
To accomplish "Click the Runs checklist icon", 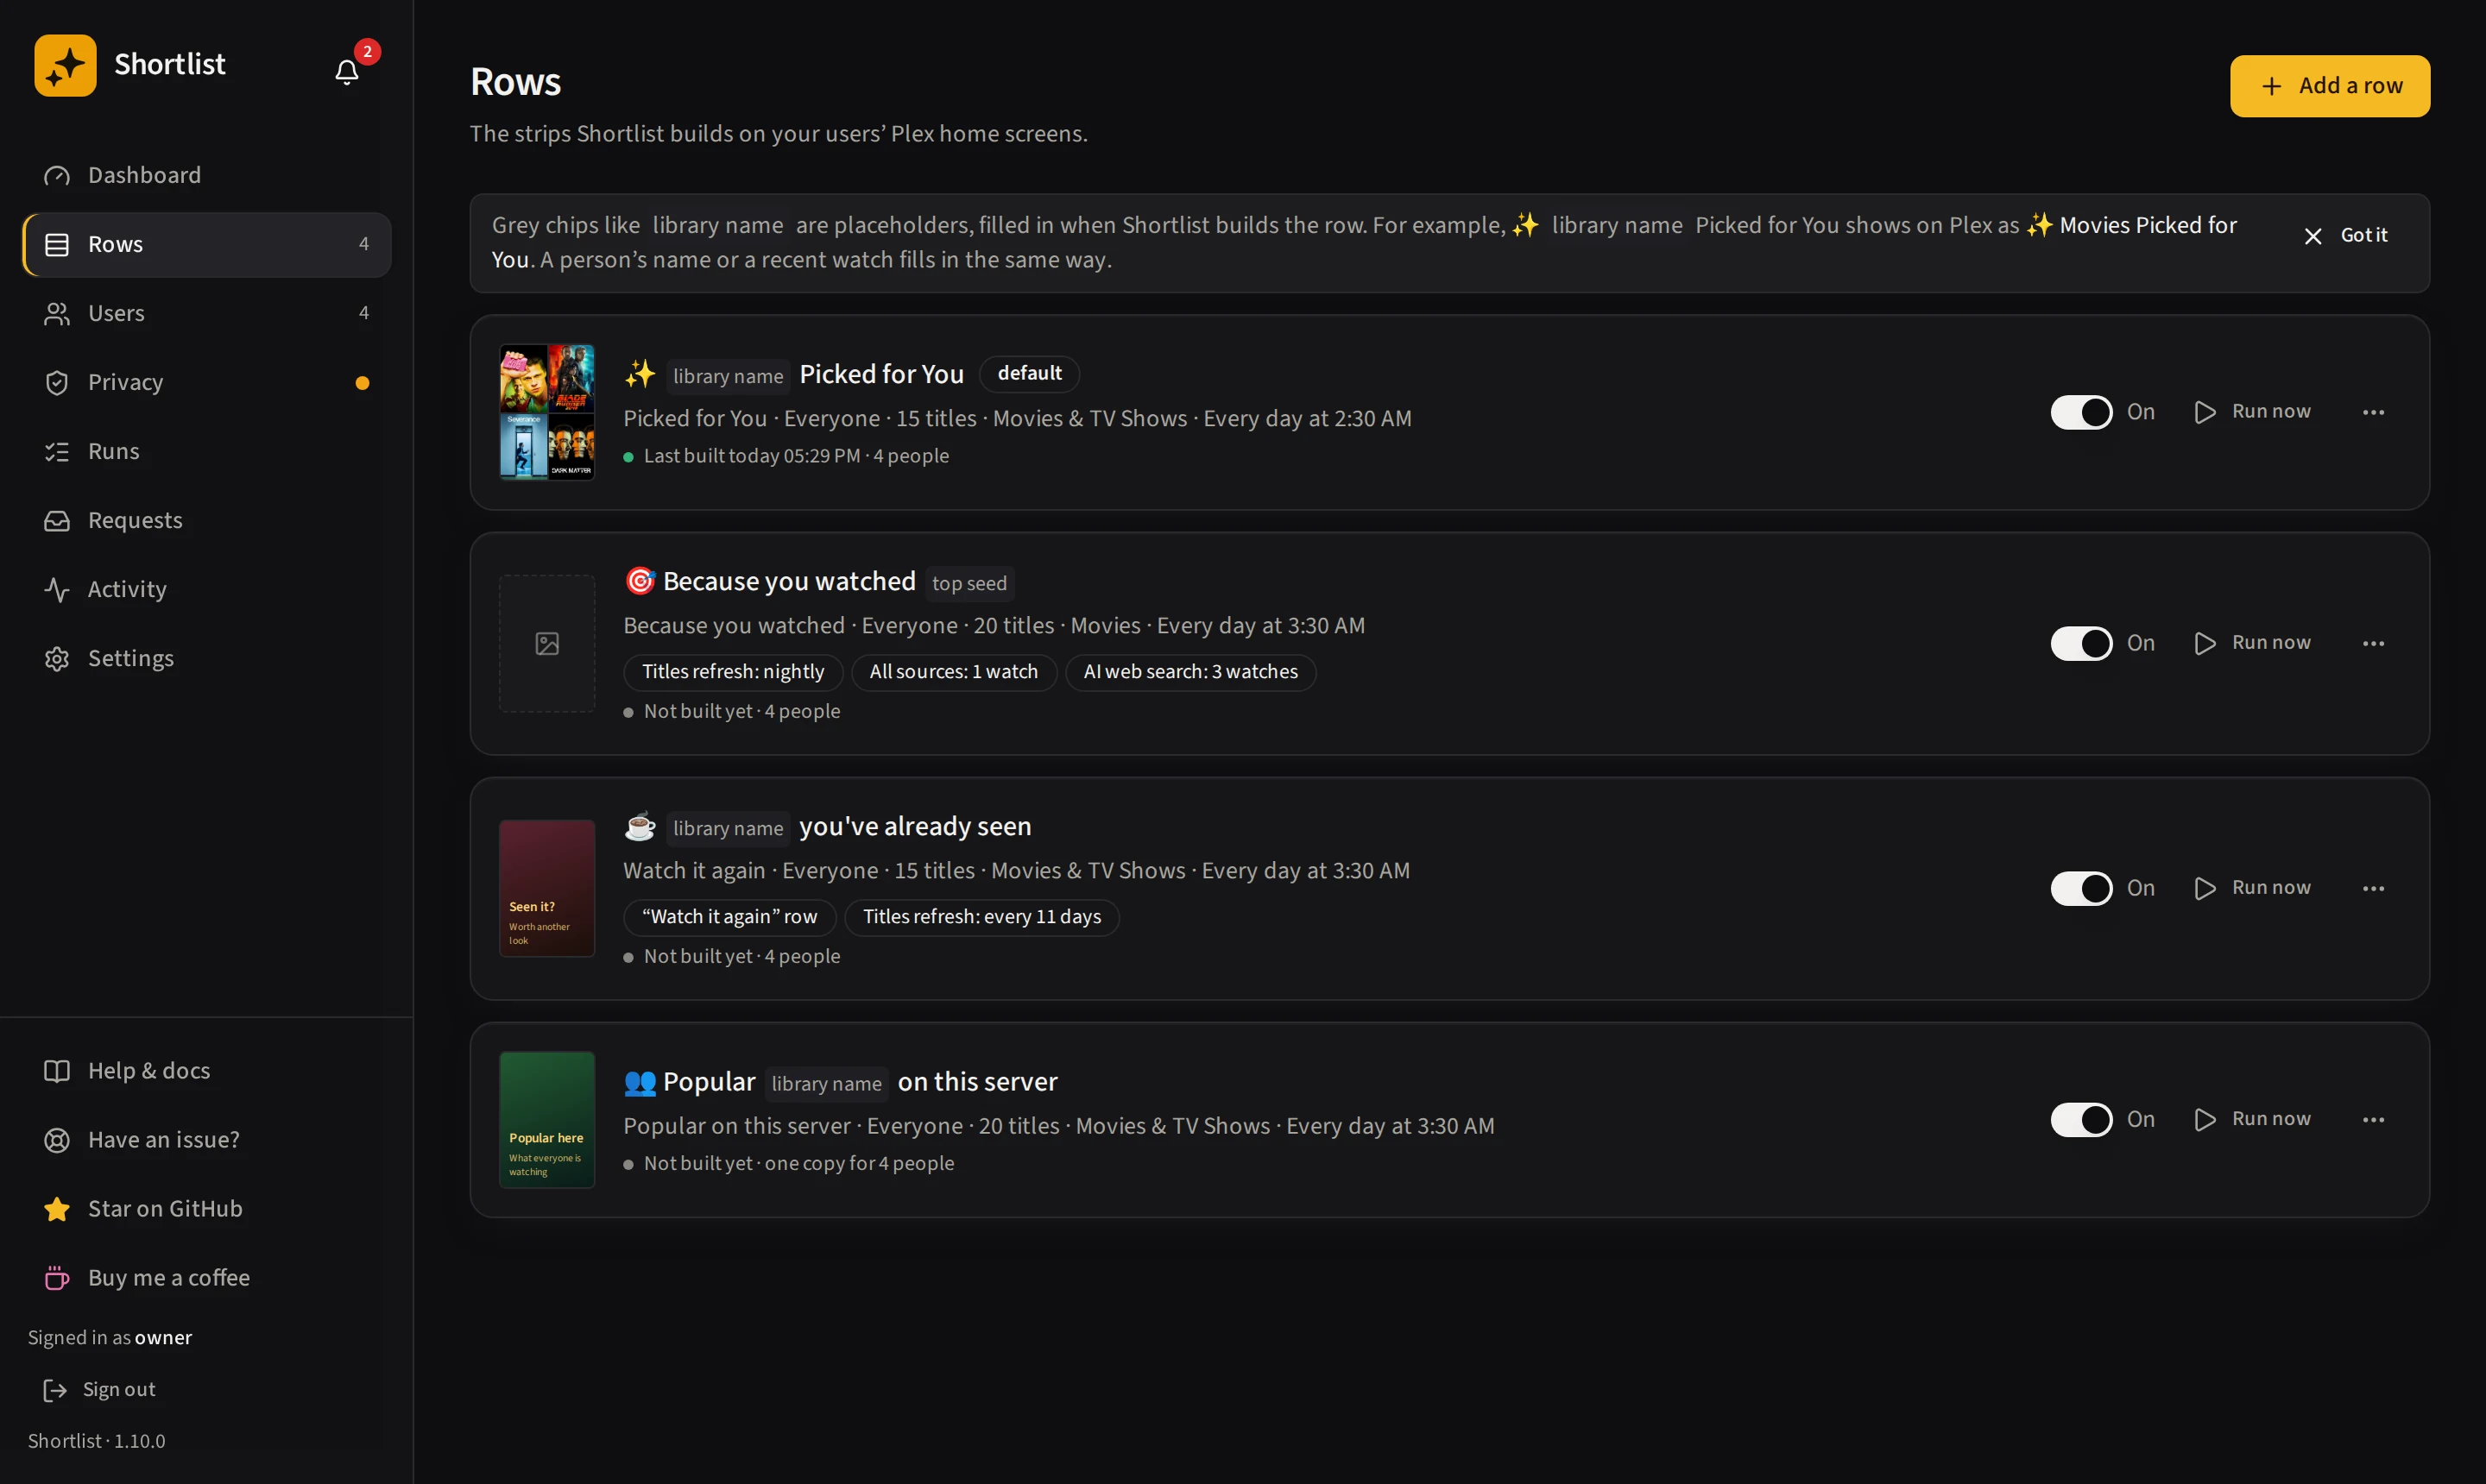I will (57, 452).
